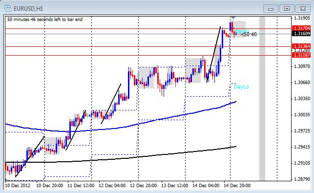
Task: Click 1.28790 on the price scale
Action: (302, 179)
